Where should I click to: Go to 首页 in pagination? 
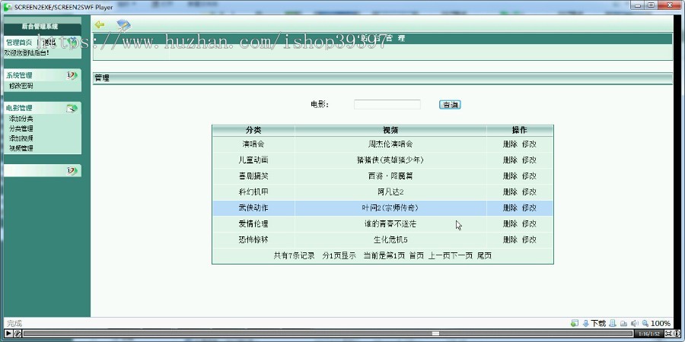pos(416,255)
